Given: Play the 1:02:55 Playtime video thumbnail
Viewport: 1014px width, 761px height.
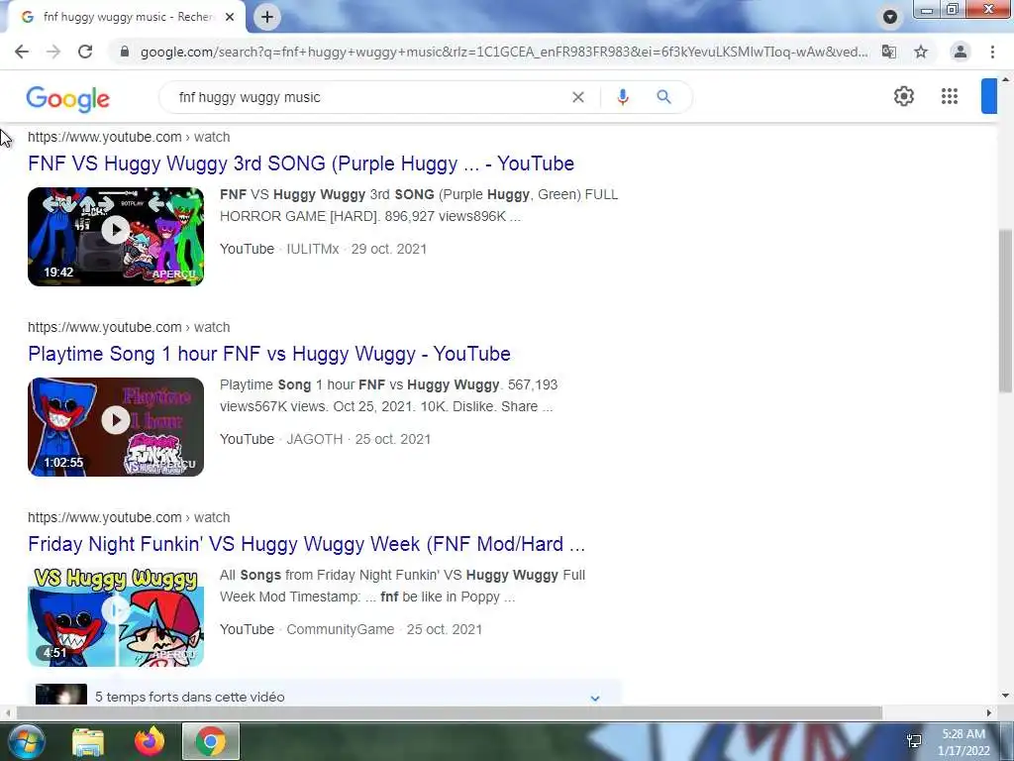Looking at the screenshot, I should pos(116,427).
